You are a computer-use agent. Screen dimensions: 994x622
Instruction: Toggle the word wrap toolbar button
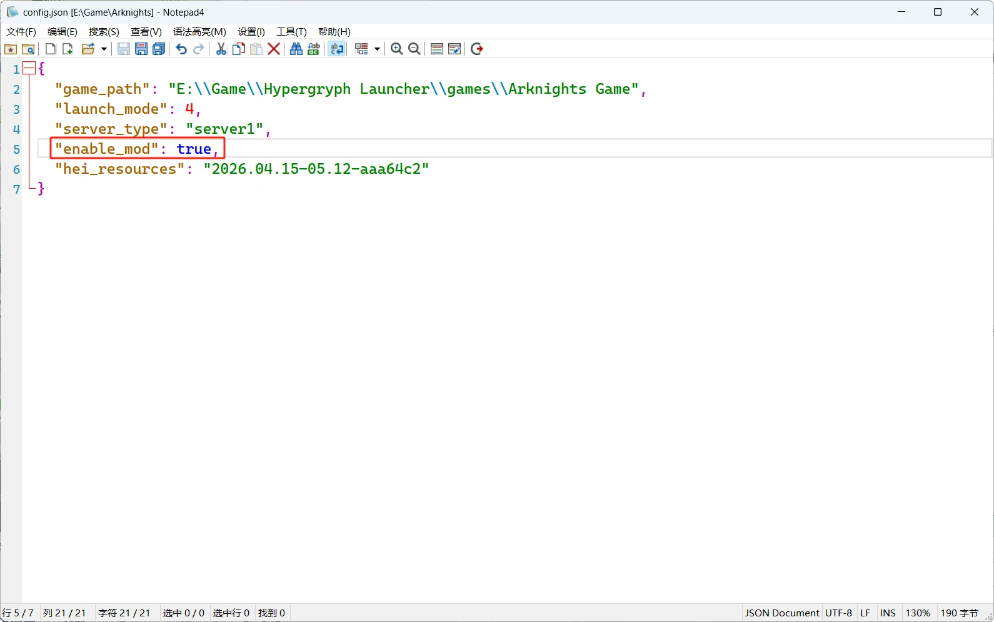tap(337, 49)
